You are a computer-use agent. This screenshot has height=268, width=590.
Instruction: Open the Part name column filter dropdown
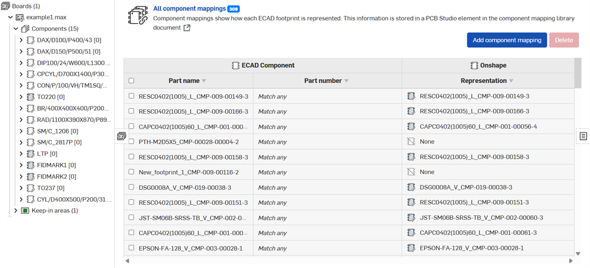click(204, 81)
